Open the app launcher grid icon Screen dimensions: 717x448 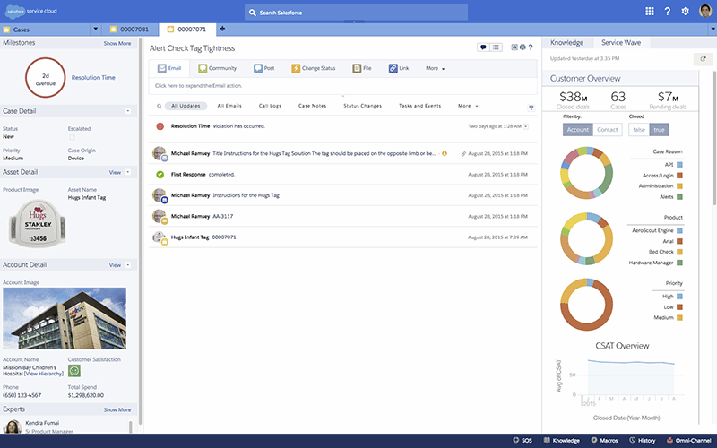(649, 12)
